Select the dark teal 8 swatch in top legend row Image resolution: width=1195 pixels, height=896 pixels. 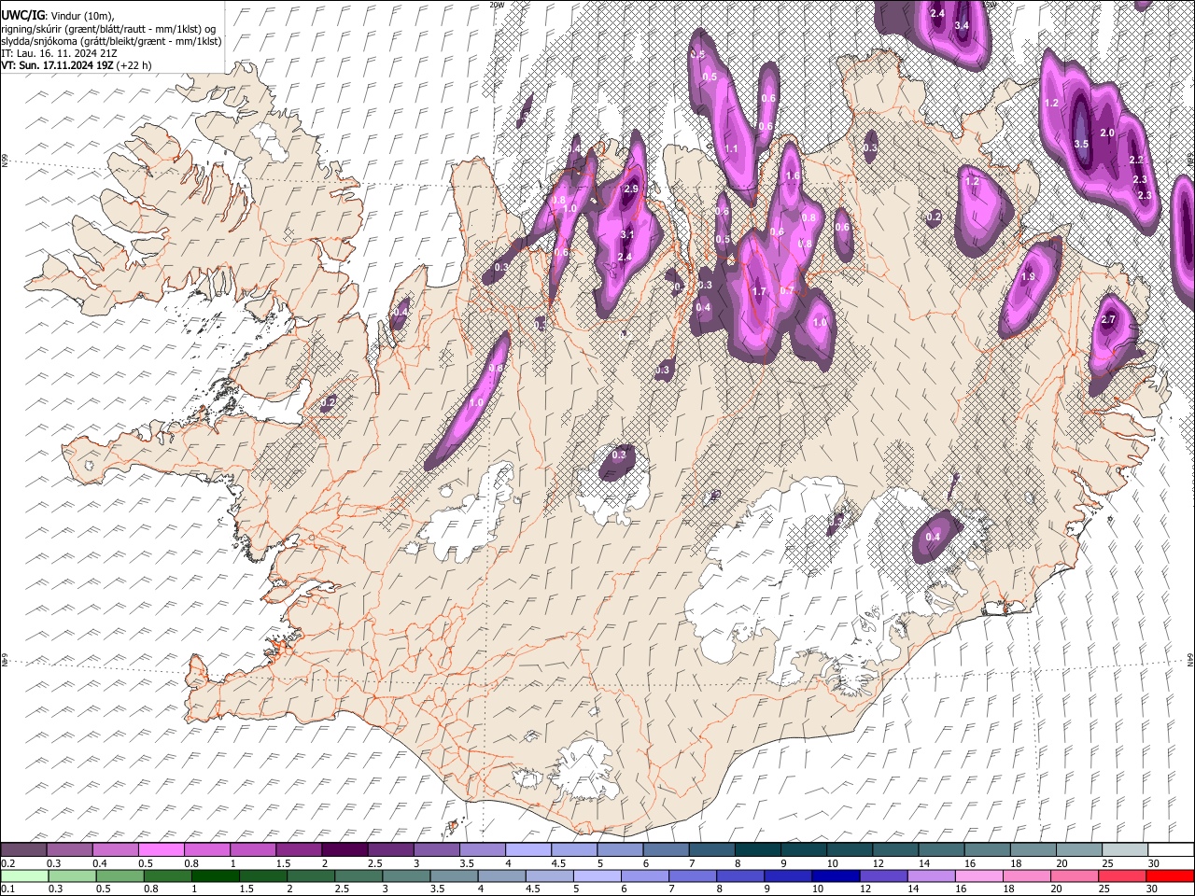[758, 849]
